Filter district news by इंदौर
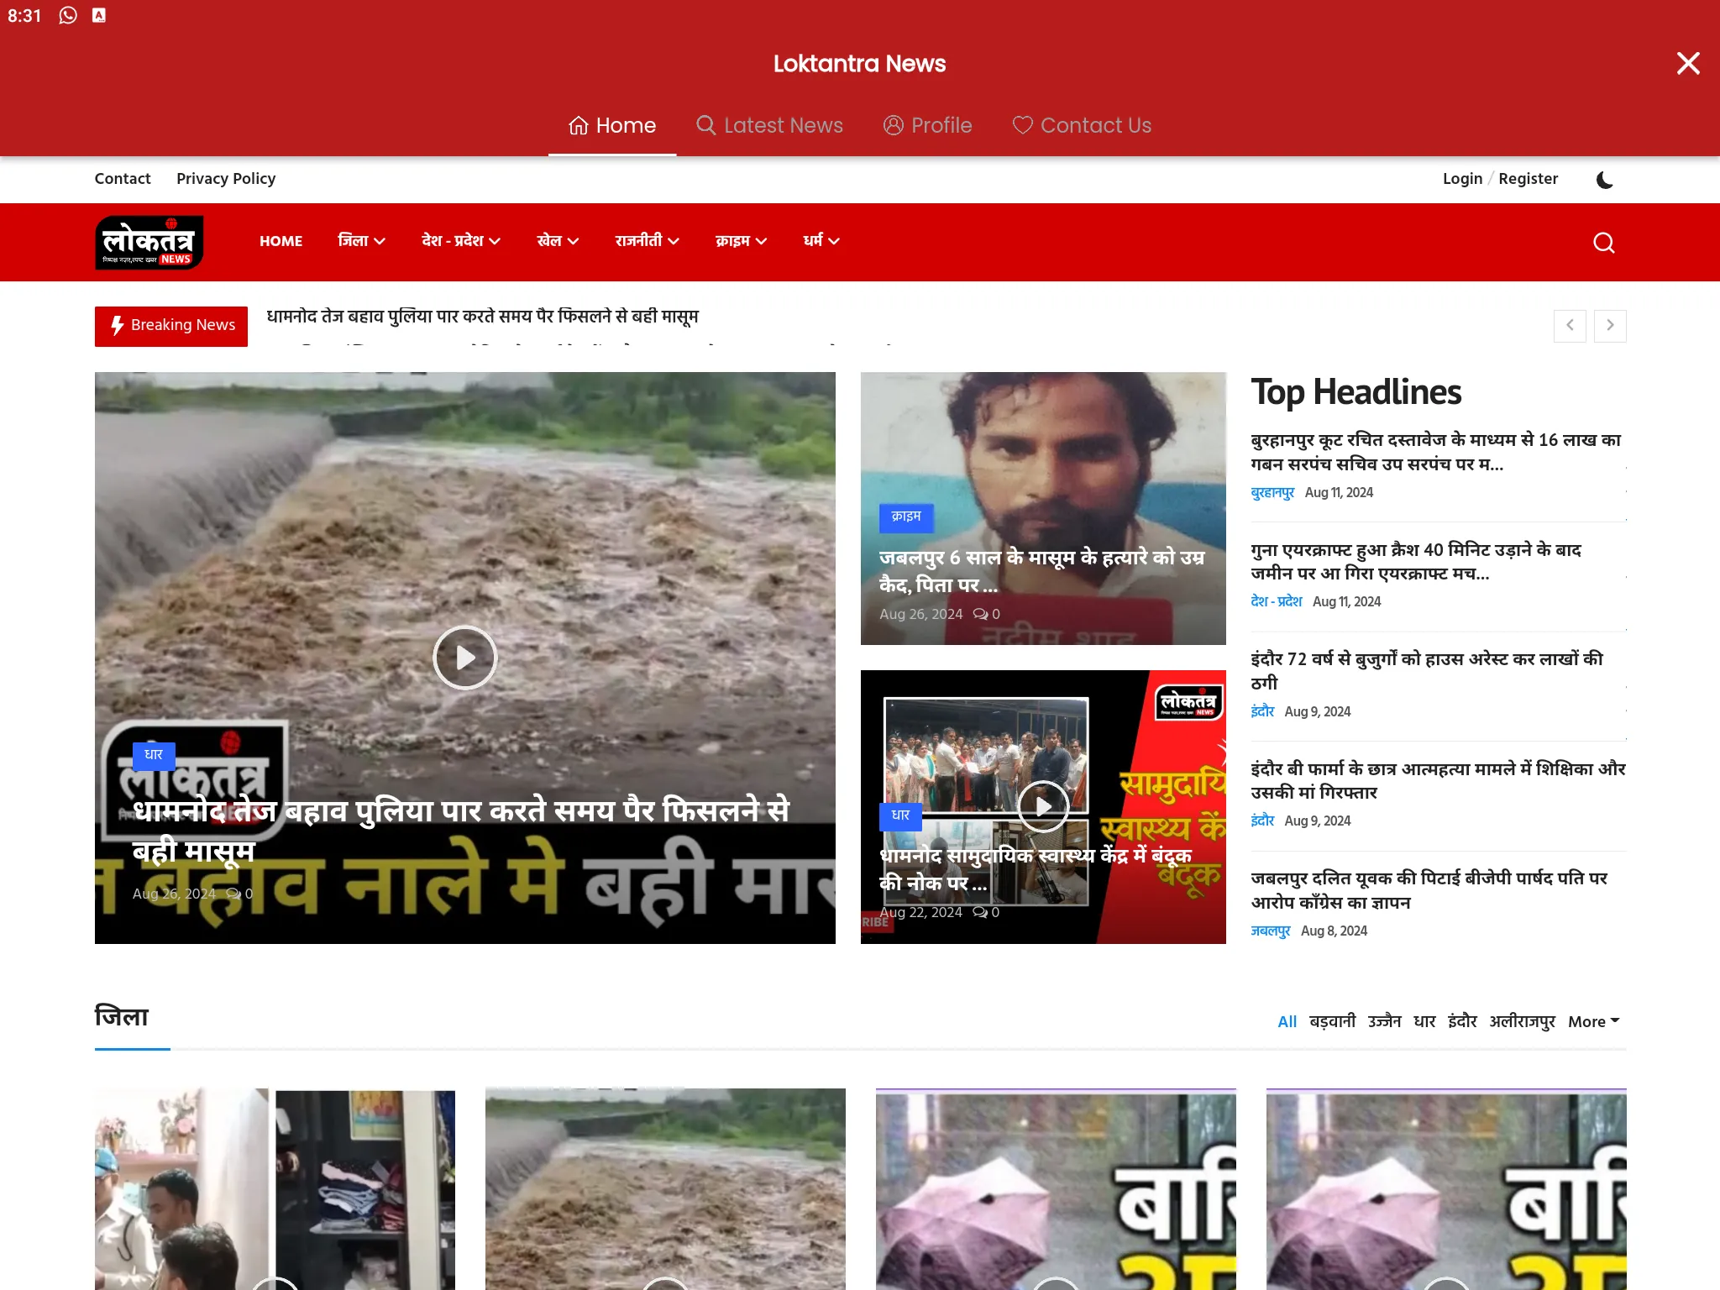 [x=1462, y=1021]
